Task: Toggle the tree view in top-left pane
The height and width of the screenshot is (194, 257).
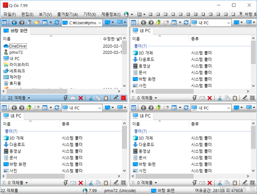Action: (x=4, y=22)
